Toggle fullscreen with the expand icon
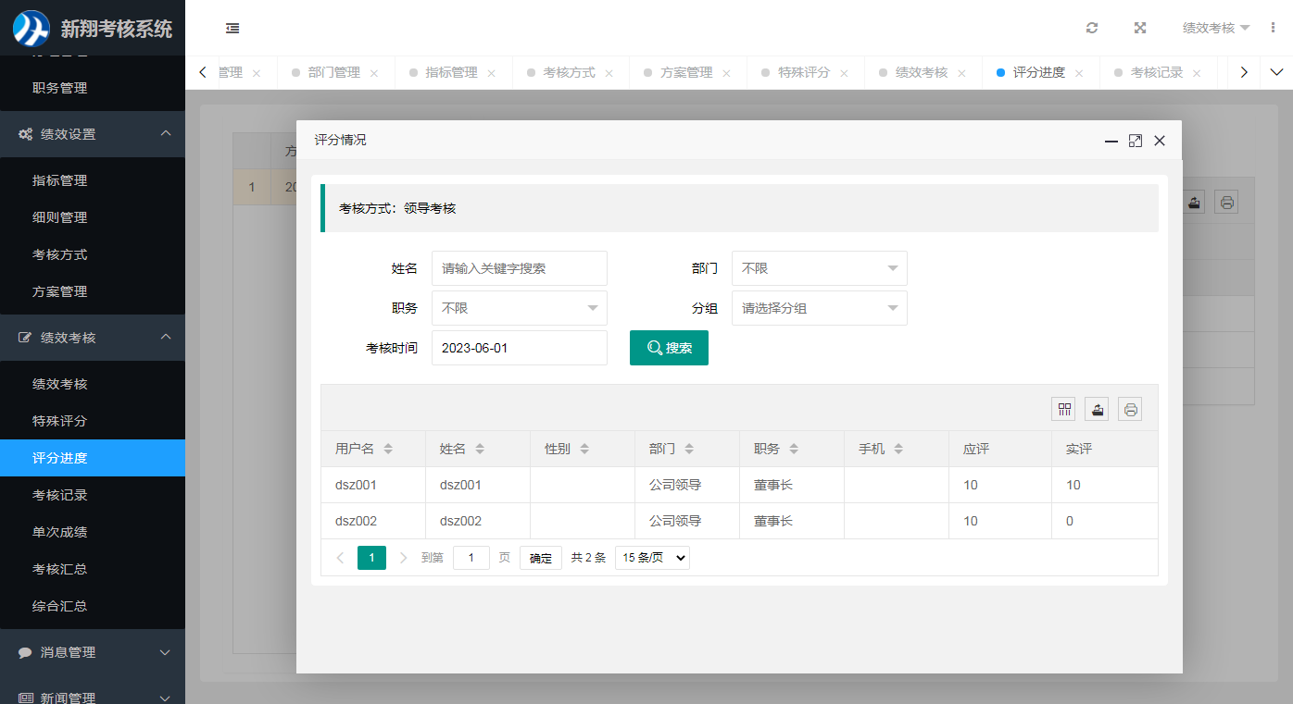This screenshot has height=704, width=1293. (1140, 28)
